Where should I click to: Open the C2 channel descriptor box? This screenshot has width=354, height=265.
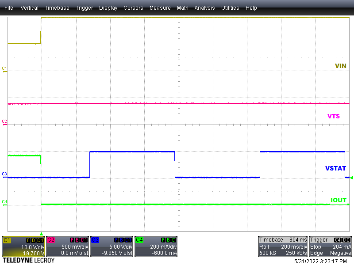(x=67, y=246)
